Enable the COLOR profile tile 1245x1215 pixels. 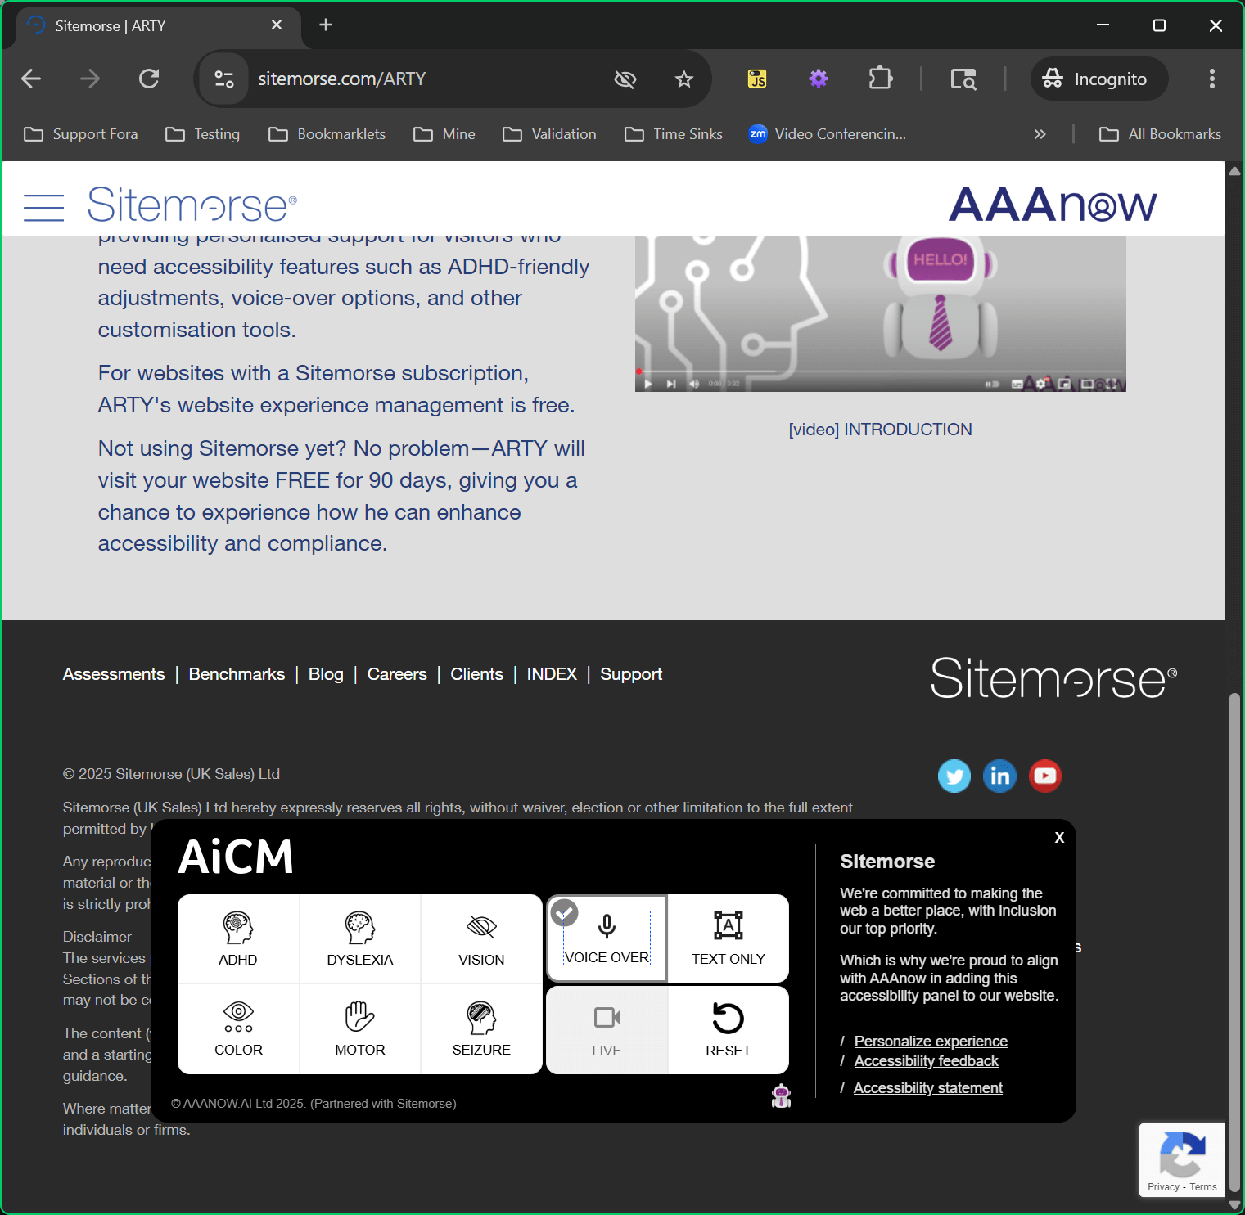click(238, 1029)
